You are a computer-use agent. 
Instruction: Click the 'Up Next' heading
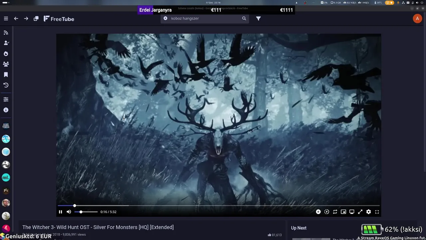pyautogui.click(x=299, y=228)
